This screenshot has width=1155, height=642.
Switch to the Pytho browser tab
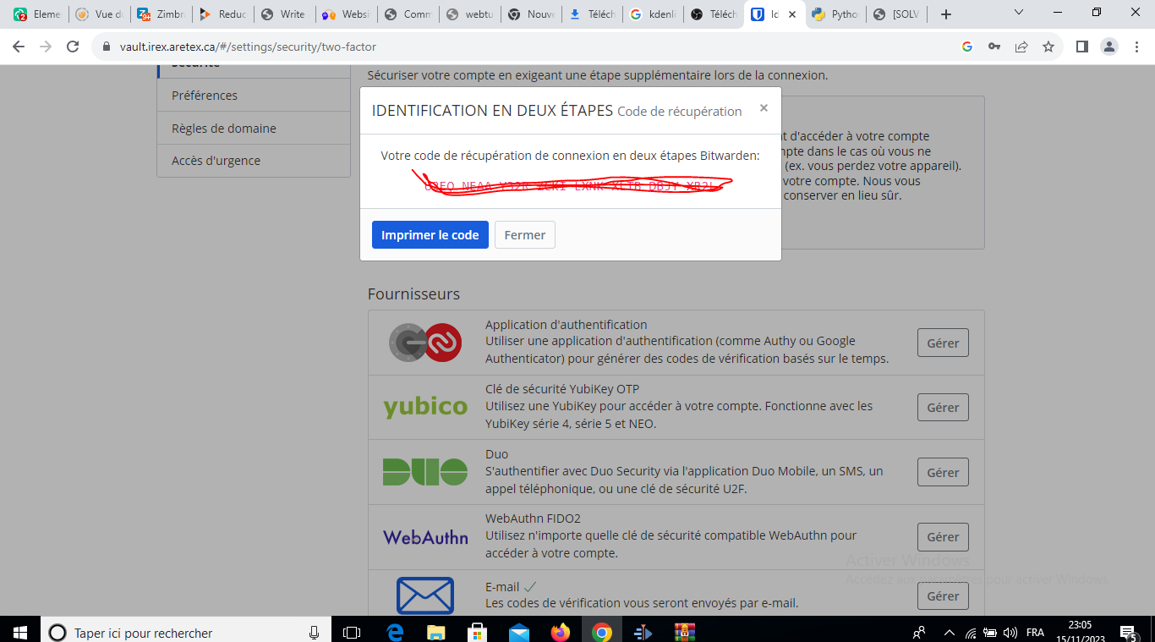point(836,14)
